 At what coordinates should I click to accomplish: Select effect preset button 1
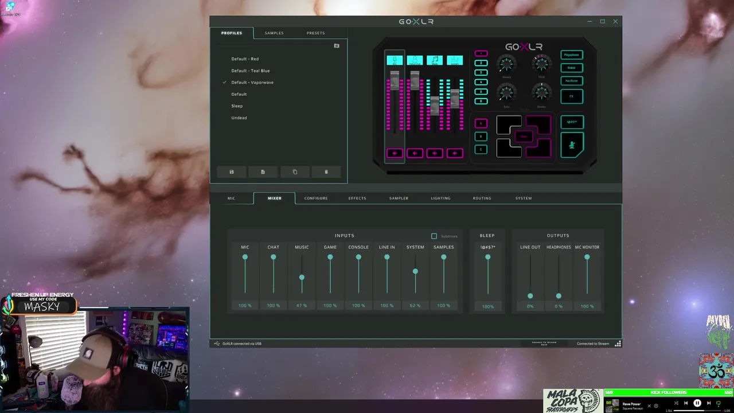(481, 53)
